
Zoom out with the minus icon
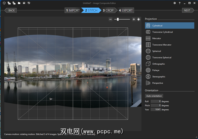(x=110, y=19)
